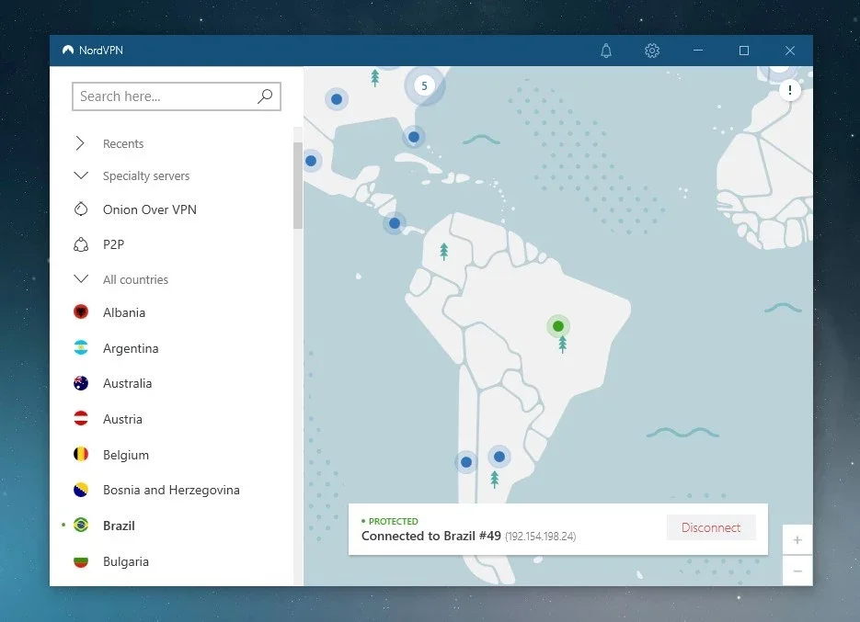The image size is (860, 622).
Task: Click the Argentina flag icon
Action: [x=81, y=348]
